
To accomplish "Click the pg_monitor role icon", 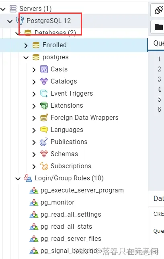I will (x=34, y=203).
